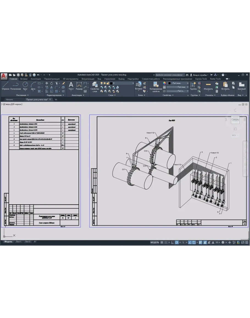Expand the Рисование panel dropdown
Screen dimensions: 250x318
click(22, 95)
